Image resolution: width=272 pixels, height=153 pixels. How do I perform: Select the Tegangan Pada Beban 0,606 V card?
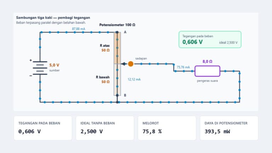pos(43,128)
